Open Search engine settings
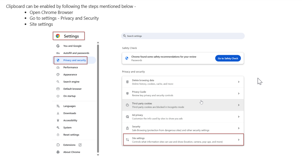The width and height of the screenshot is (302, 159). [71, 81]
